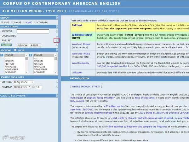
Task: Open the Full-text resource link
Action: pos(77,25)
